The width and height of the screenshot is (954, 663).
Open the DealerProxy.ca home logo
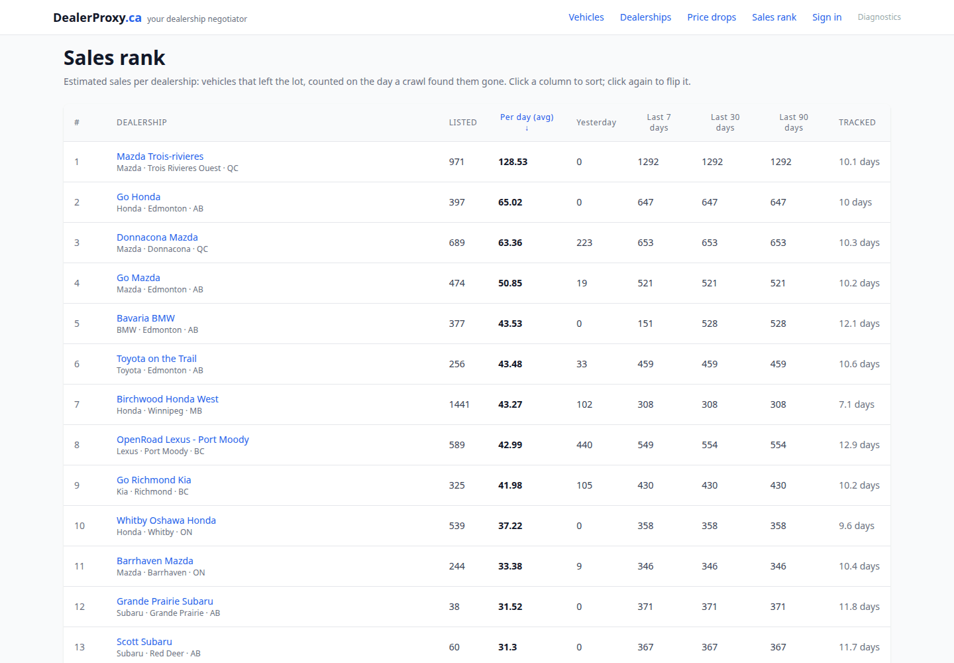97,18
